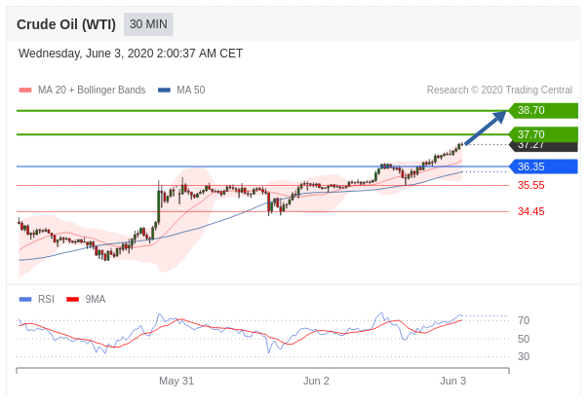Viewport: 588px width, 403px height.
Task: Click the RSI 30 axis value
Action: pos(524,356)
